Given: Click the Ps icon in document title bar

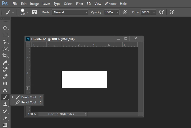Looking at the screenshot, I should 28,39.
